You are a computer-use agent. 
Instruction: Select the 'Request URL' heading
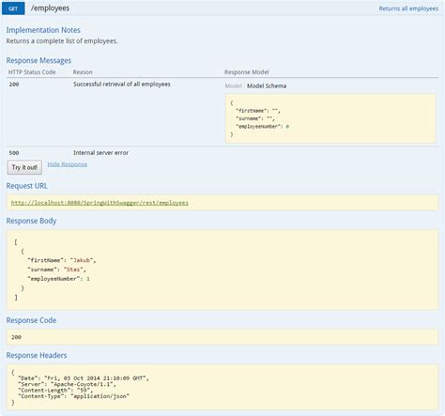[x=27, y=186]
